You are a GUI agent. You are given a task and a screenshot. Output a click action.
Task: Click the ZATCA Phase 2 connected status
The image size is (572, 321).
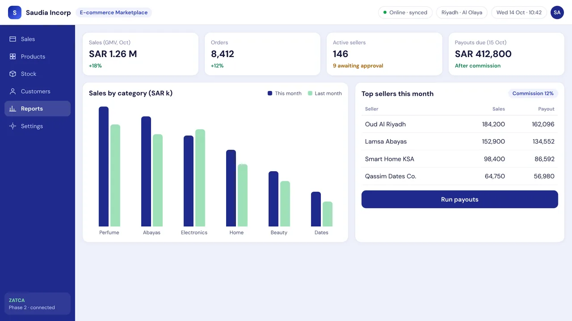click(38, 304)
